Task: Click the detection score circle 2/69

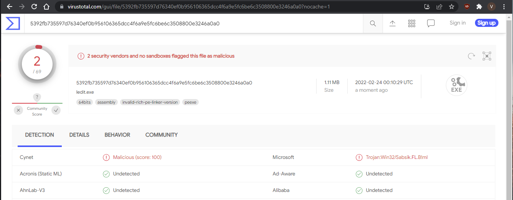Action: [x=37, y=64]
